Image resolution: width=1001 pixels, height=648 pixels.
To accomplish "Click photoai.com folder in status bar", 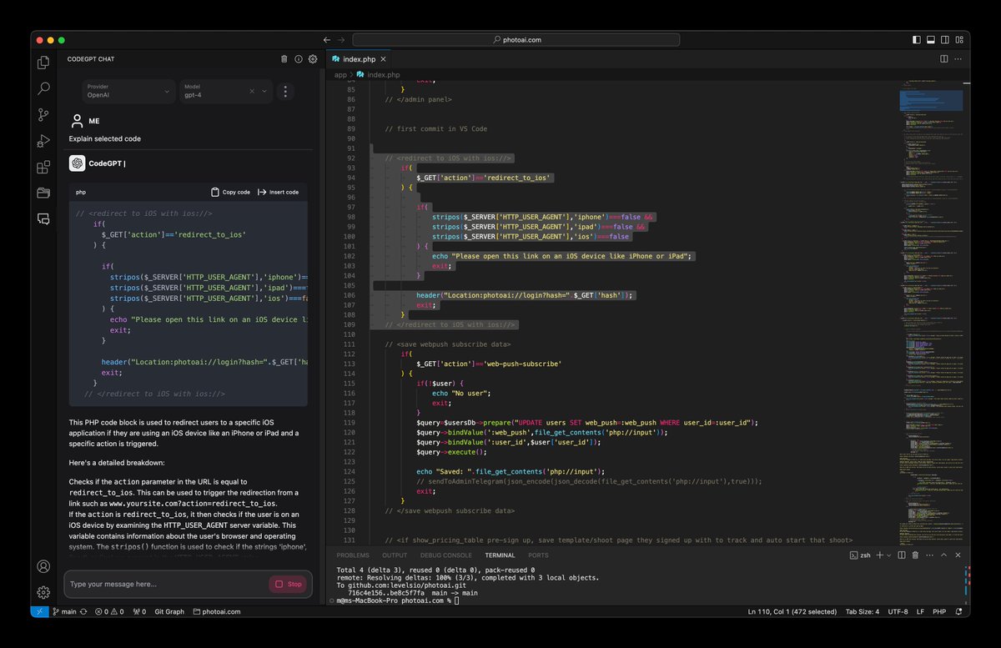I will 217,611.
